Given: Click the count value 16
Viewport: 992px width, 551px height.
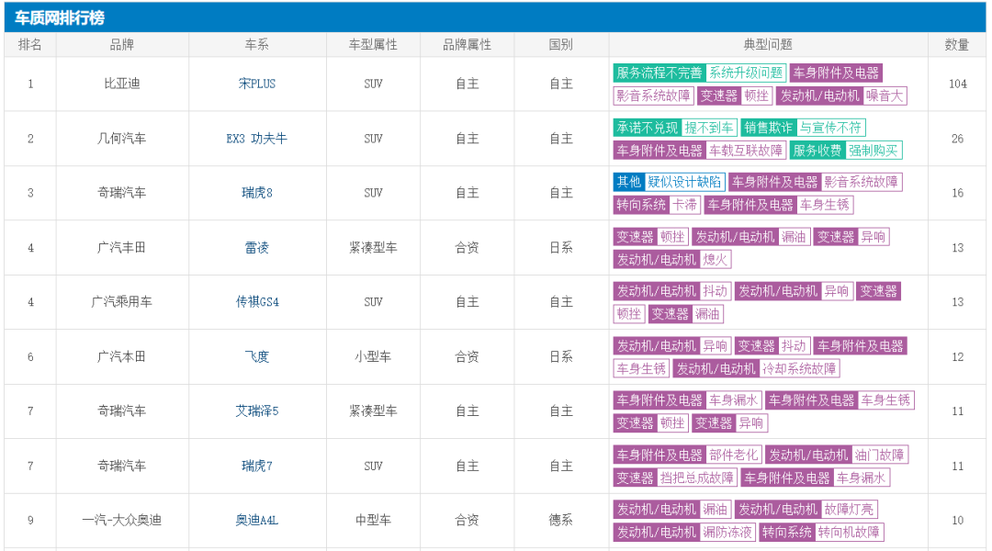Looking at the screenshot, I should coord(957,193).
